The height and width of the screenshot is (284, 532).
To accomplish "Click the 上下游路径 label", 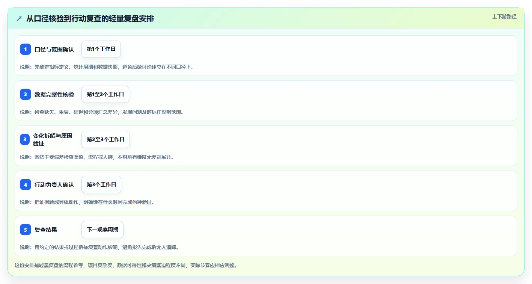I will (x=504, y=17).
